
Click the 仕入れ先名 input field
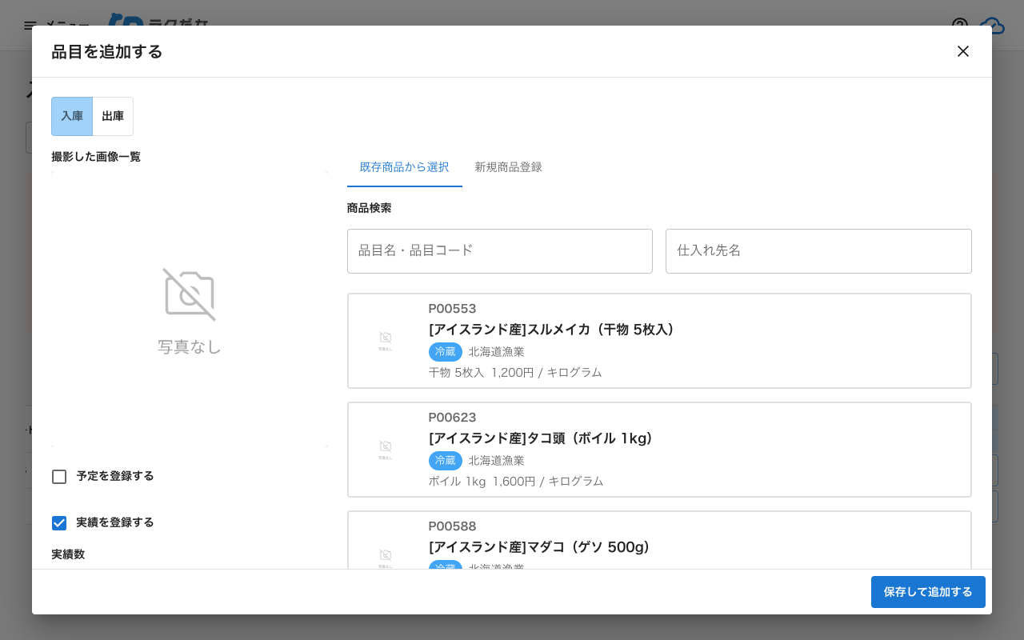point(818,251)
